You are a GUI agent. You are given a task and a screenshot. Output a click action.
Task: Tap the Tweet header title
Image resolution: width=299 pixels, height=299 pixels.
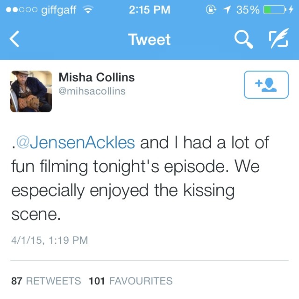pyautogui.click(x=149, y=39)
